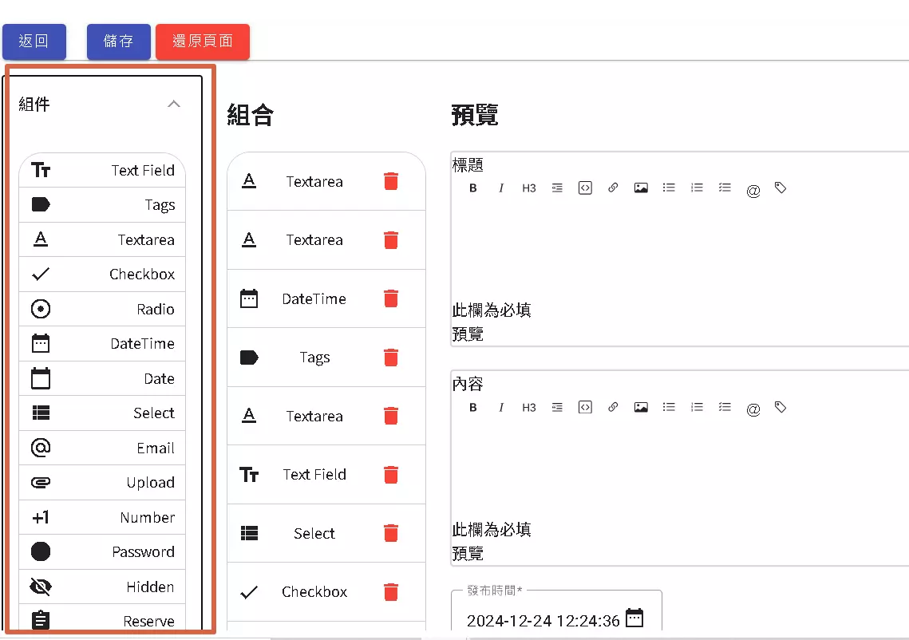Choose the Email component in 組件 list
Screen dimensions: 909x640
click(102, 448)
